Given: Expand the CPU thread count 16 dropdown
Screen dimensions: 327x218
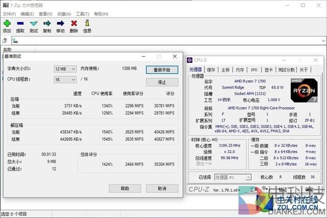Looking at the screenshot, I should point(74,79).
